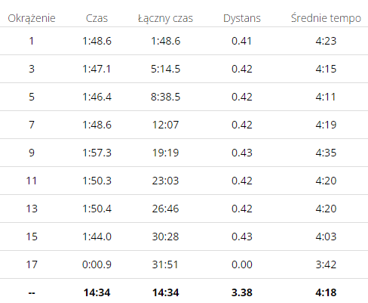The image size is (368, 303).
Task: Click lap 11 cumulative time 23:03
Action: (x=165, y=181)
